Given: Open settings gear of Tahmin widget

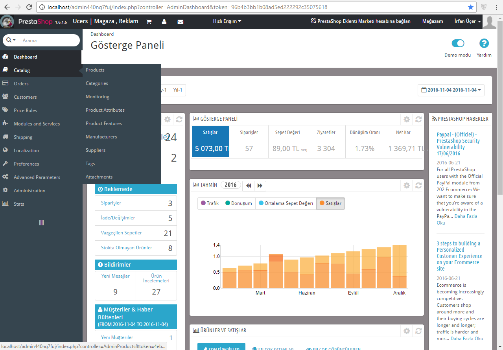Looking at the screenshot, I should (407, 185).
